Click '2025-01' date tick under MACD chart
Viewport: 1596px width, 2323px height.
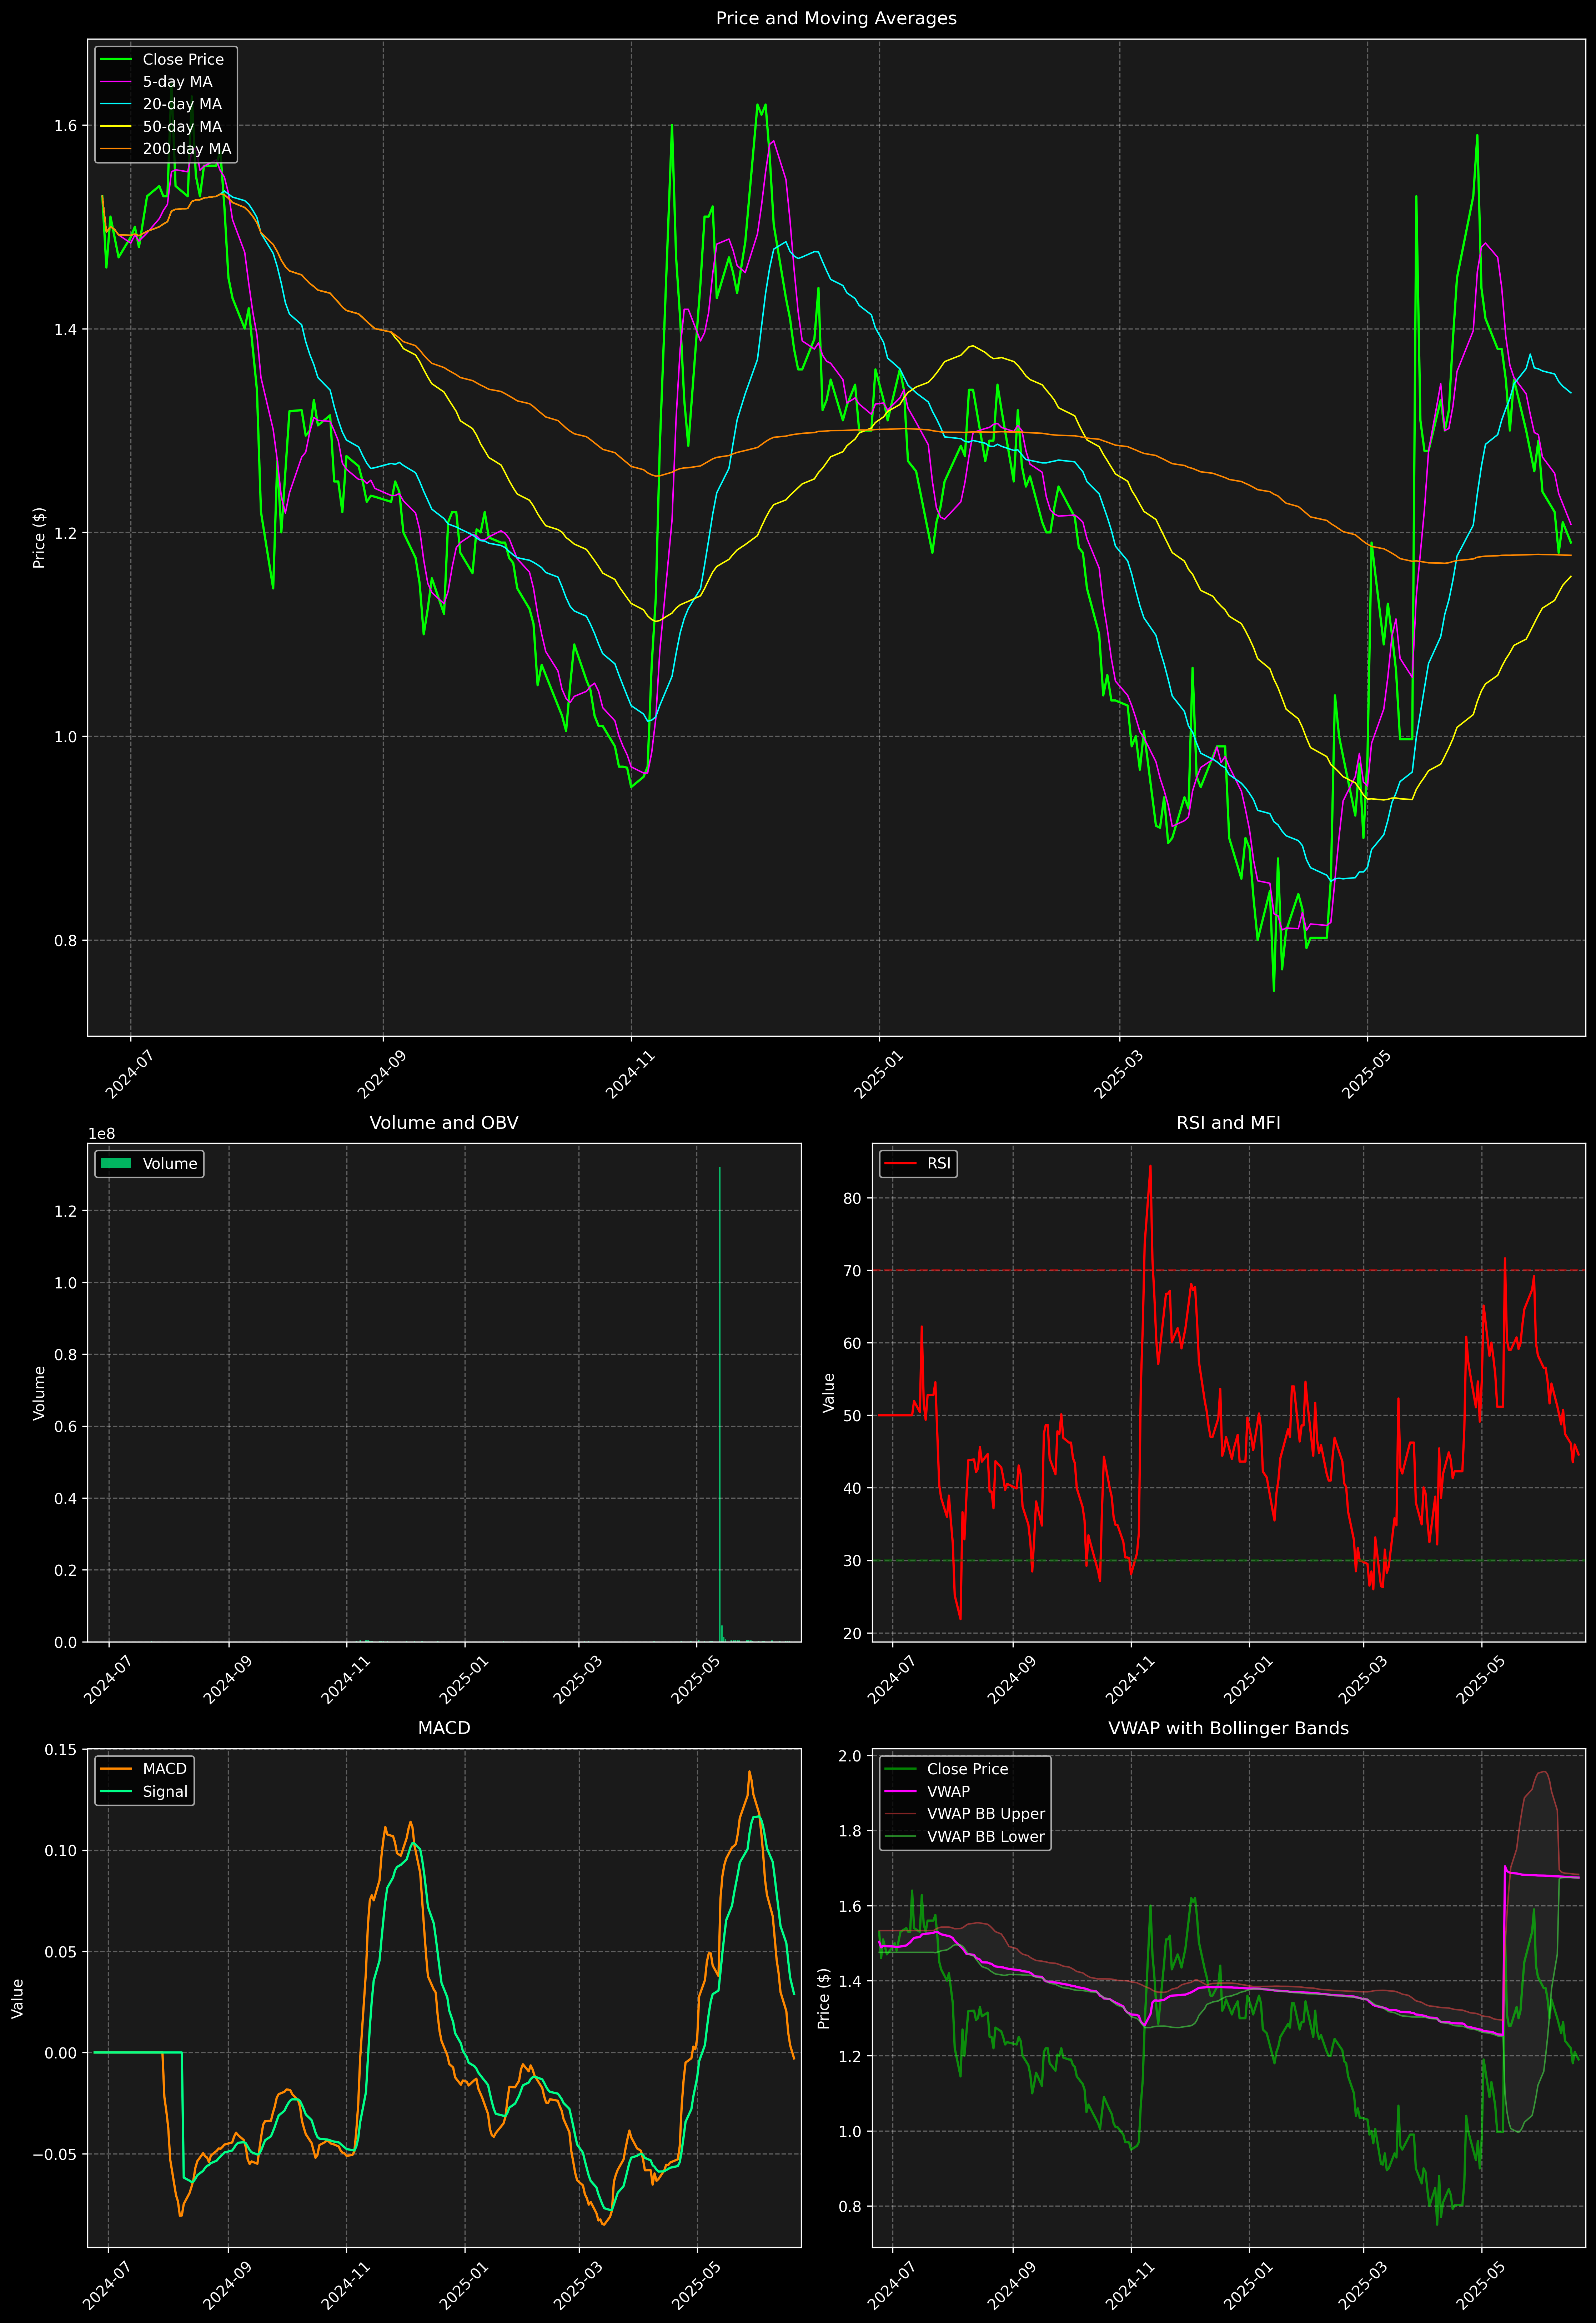[463, 2286]
